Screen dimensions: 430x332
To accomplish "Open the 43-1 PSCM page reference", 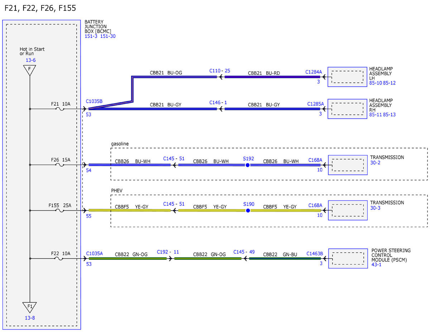I will (377, 265).
